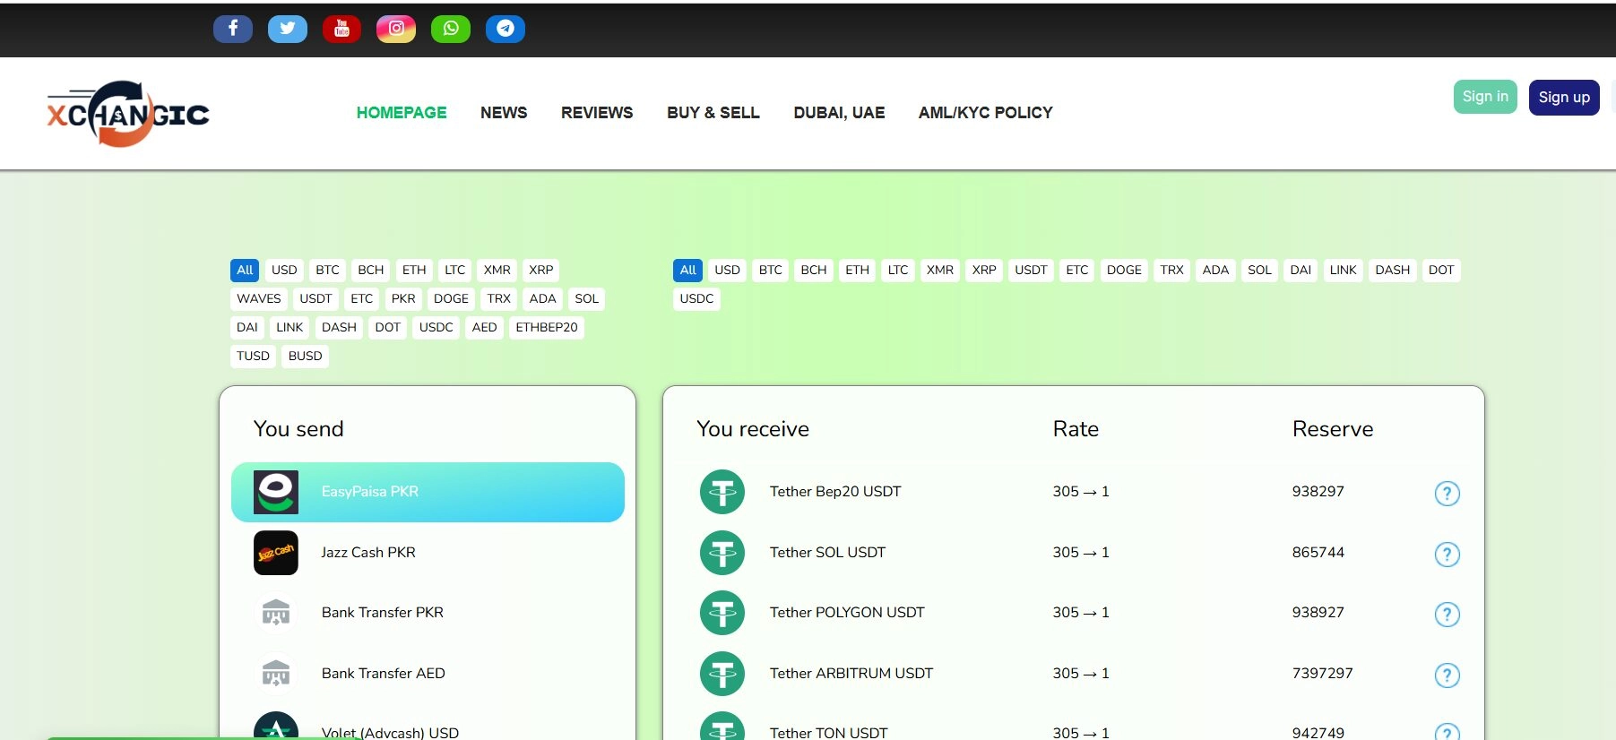
Task: Select Bank Transfer PKR as send method
Action: point(428,613)
